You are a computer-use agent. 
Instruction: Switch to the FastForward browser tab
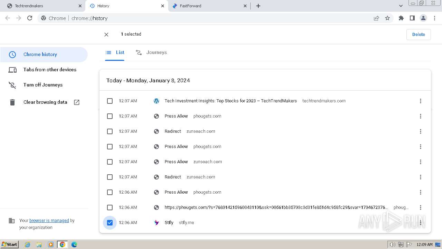(209, 6)
